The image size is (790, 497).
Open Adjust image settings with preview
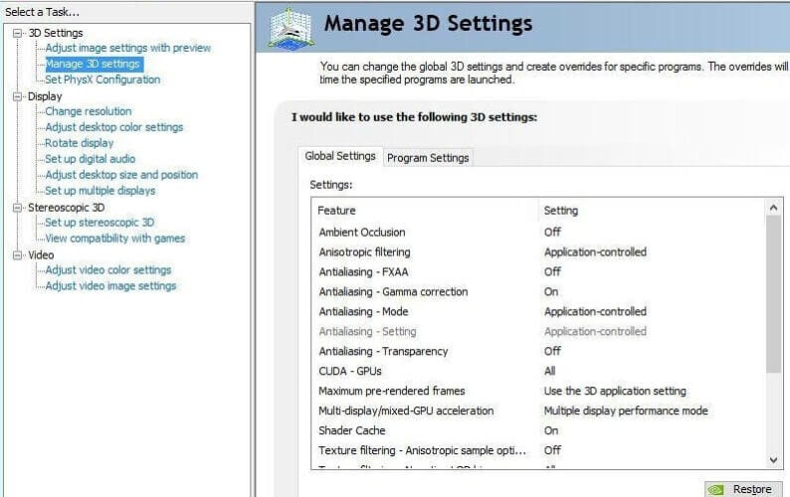127,48
